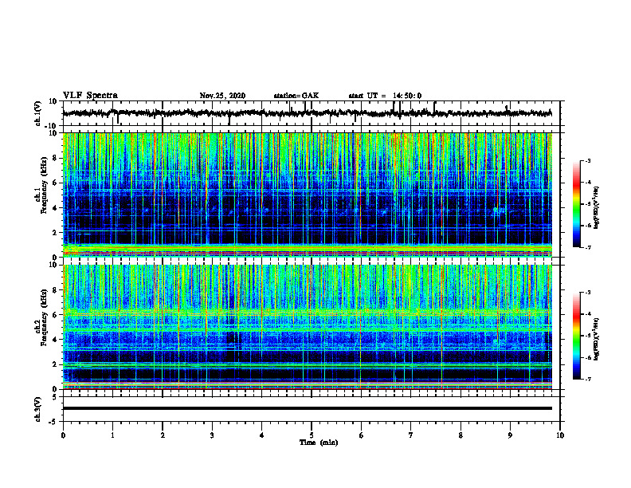The image size is (631, 488).
Task: Click the -7 label on ch.1 colorbar
Action: [x=587, y=247]
